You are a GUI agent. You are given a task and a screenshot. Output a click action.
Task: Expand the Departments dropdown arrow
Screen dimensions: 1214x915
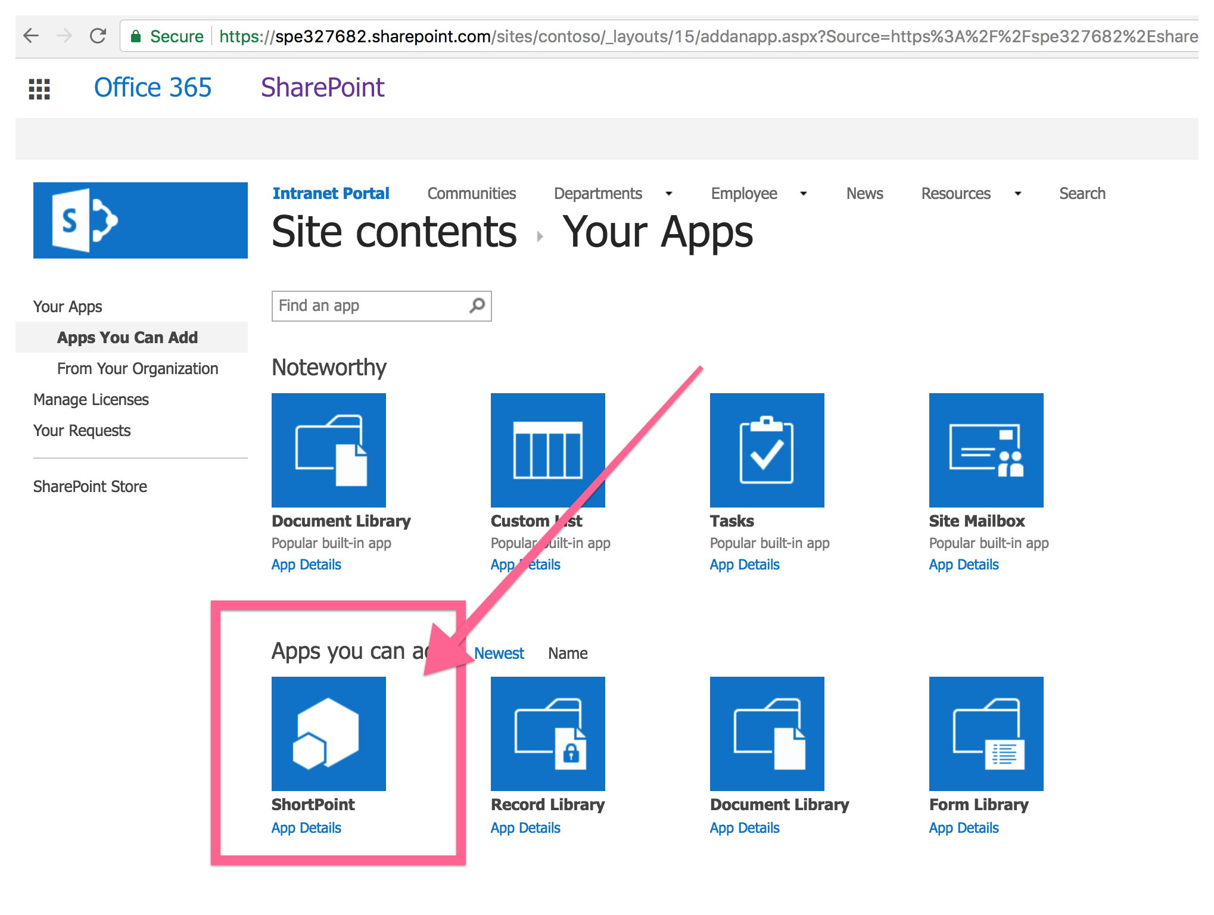[x=668, y=194]
